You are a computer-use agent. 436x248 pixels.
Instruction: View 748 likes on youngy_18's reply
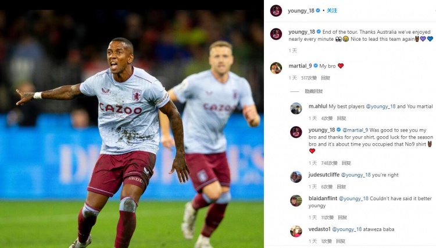point(329,163)
